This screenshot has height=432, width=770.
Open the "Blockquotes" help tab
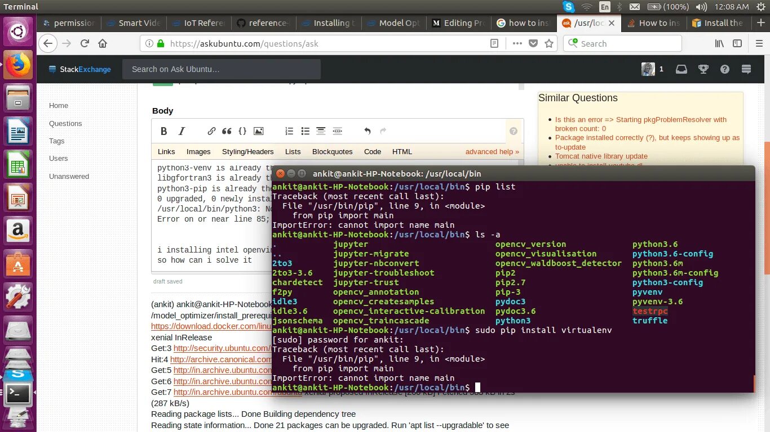333,152
